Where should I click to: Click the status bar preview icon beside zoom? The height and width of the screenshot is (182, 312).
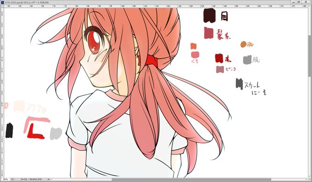pyautogui.click(x=12, y=179)
